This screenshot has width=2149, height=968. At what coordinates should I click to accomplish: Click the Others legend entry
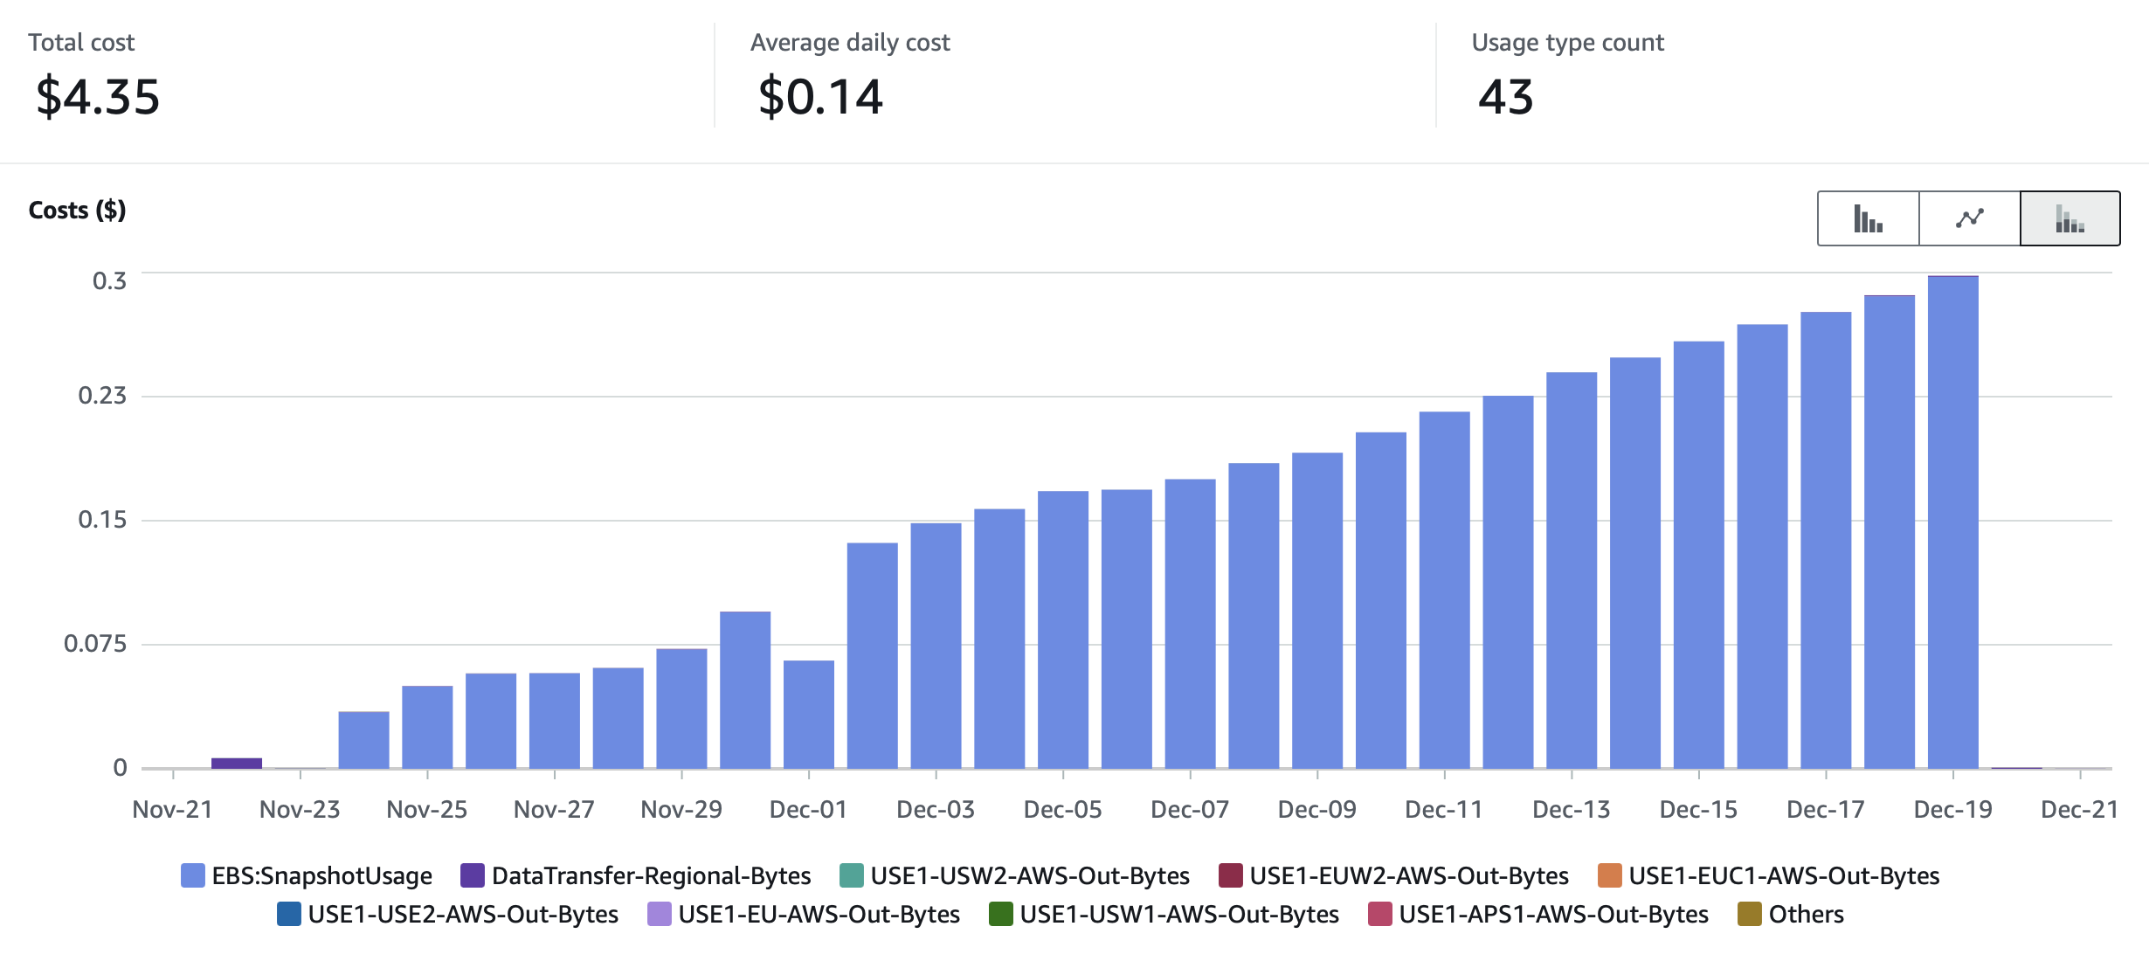1805,914
